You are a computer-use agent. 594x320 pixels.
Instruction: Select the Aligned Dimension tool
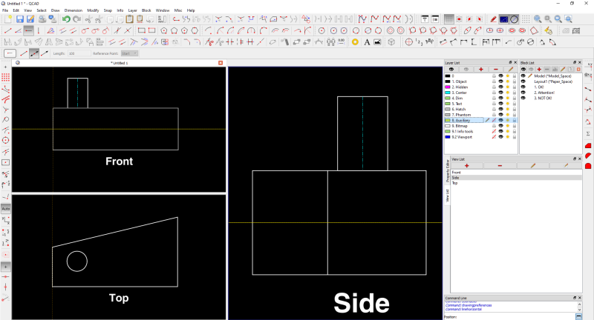[443, 42]
